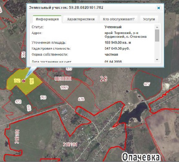This screenshot has height=162, width=179.
Task: Click the Информация tab
Action: [47, 19]
